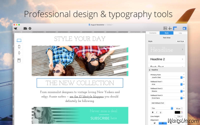200x125 pixels.
Task: Select the STYLE YOUR DAY heading
Action: tap(80, 39)
